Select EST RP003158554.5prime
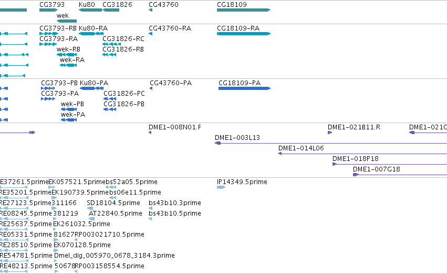This screenshot has width=447, height=274. click(x=109, y=267)
